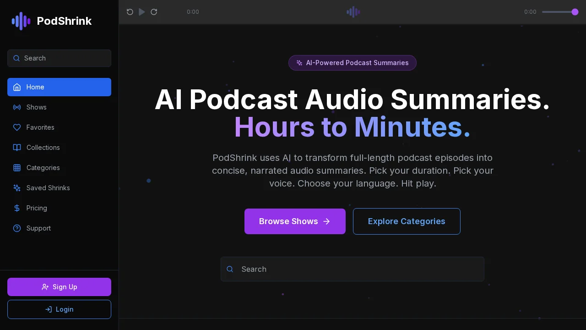Open Pricing using the dollar icon
The width and height of the screenshot is (586, 330).
[x=17, y=208]
